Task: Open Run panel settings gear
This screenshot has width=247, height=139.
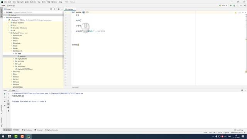Action: (242, 90)
